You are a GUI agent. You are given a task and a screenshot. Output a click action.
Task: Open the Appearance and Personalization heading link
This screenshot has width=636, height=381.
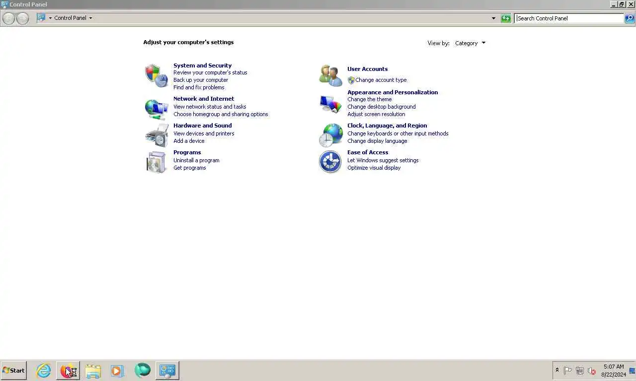point(393,92)
